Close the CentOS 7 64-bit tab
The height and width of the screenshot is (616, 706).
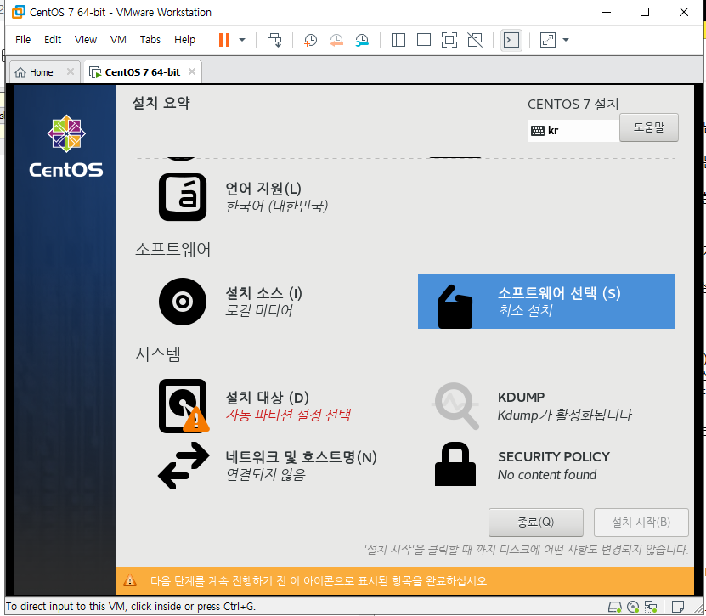(192, 71)
